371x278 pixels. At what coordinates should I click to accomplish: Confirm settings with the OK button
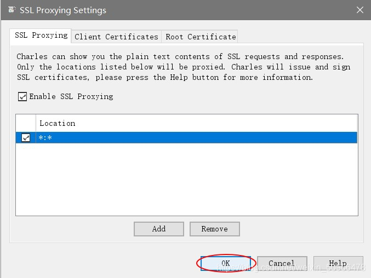[x=225, y=263]
